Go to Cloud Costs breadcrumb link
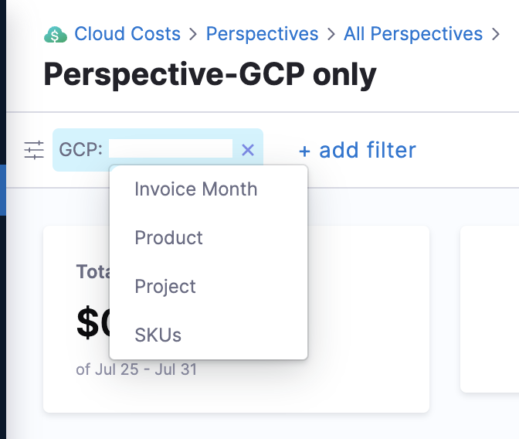This screenshot has height=439, width=519. 127,34
